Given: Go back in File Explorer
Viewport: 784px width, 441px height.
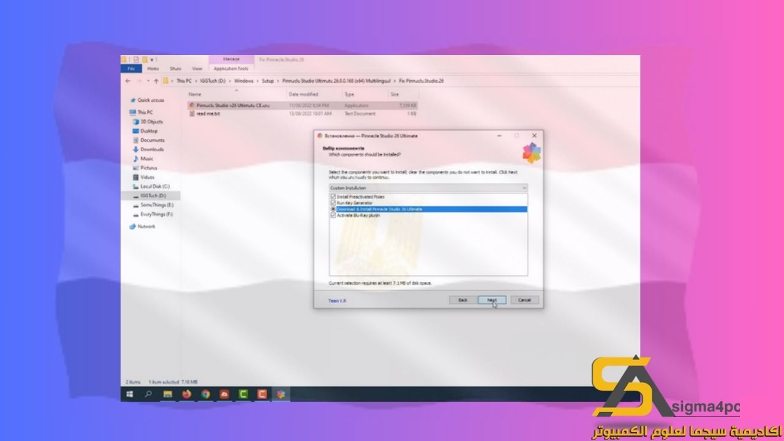Looking at the screenshot, I should 128,81.
